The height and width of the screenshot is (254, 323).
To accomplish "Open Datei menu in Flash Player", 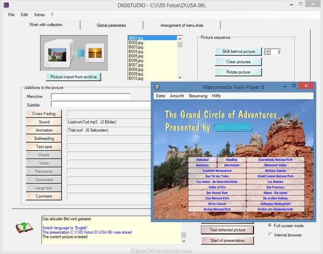I will tap(161, 96).
